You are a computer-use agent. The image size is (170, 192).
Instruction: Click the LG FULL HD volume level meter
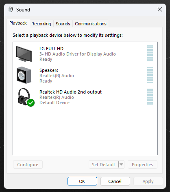150,53
